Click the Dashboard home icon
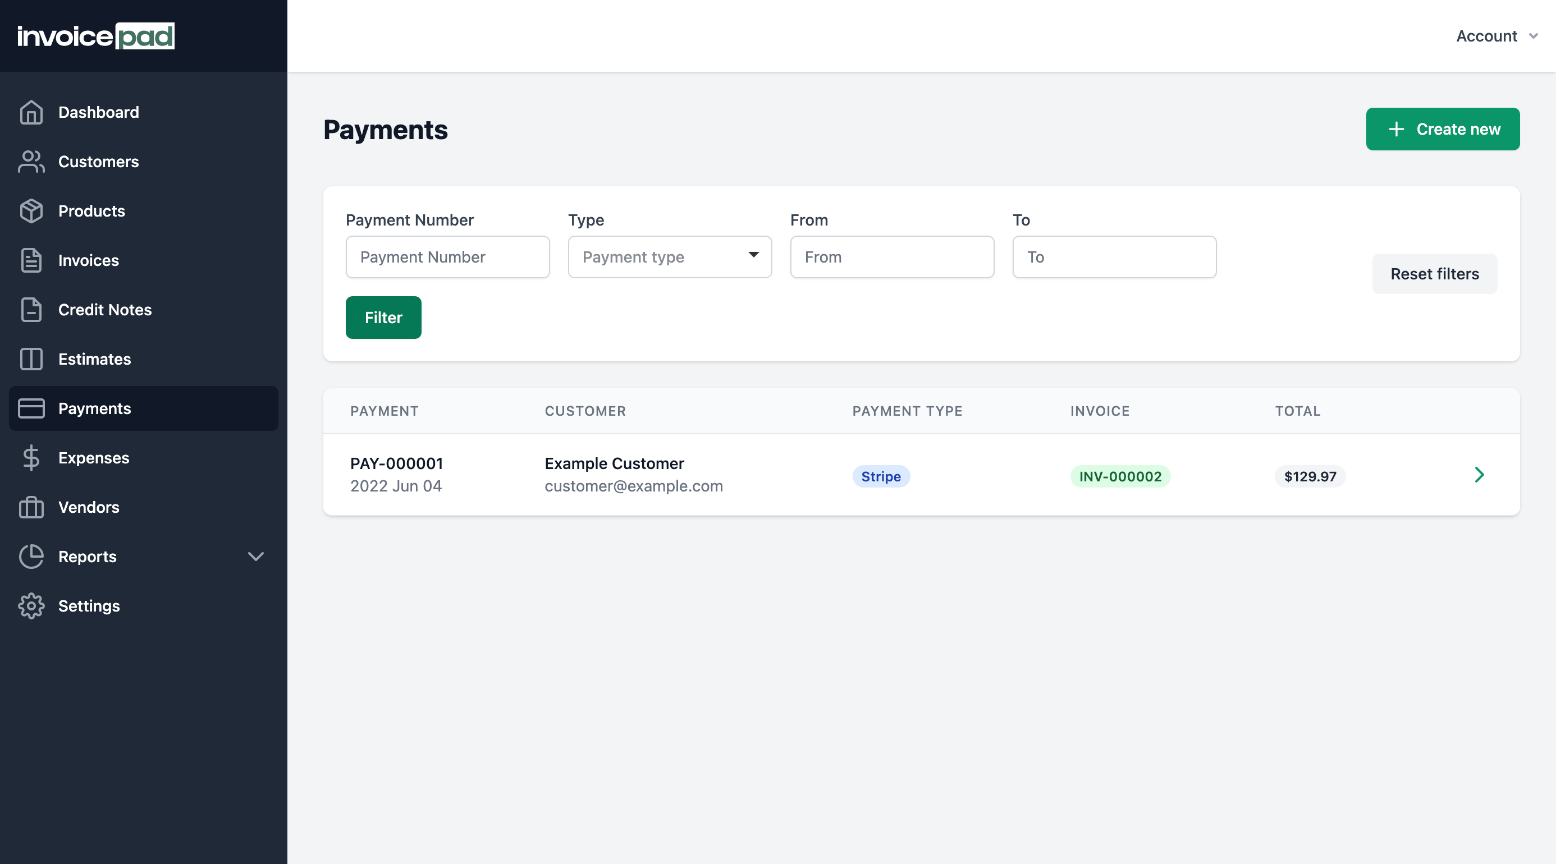 click(31, 112)
